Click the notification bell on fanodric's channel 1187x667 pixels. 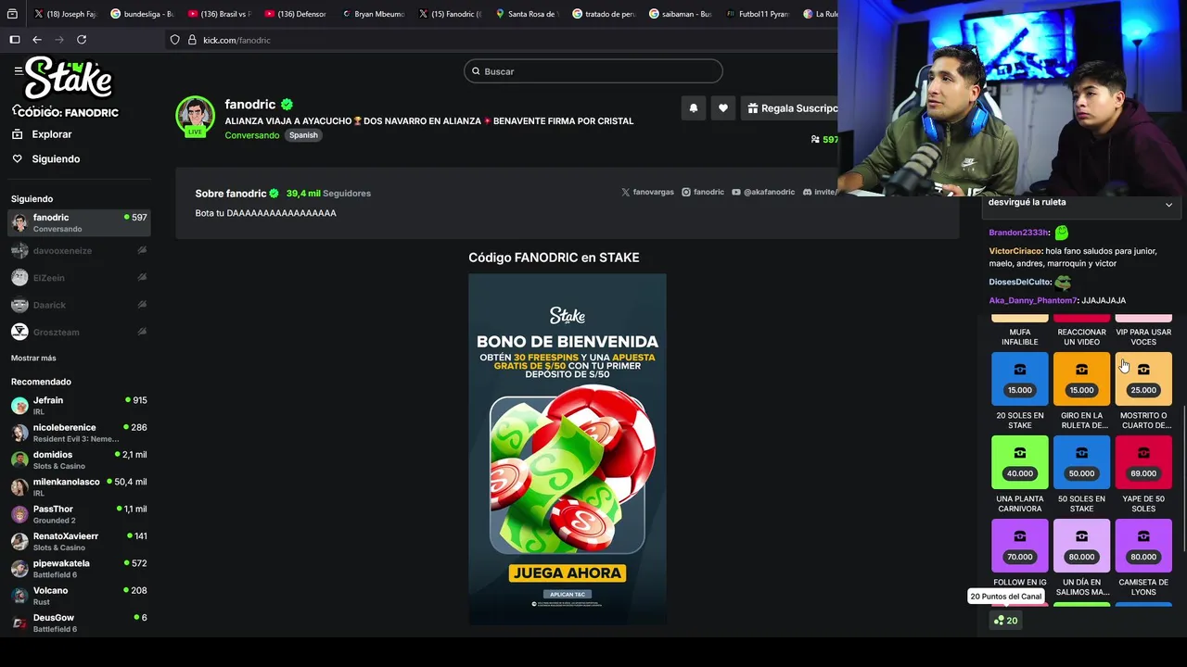[x=693, y=108]
